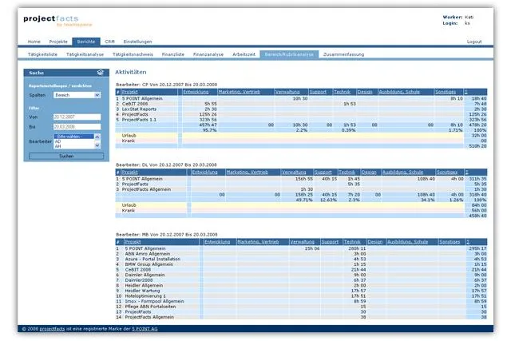Sort the CP table by Design
Image resolution: width=511 pixels, height=341 pixels.
[365, 92]
